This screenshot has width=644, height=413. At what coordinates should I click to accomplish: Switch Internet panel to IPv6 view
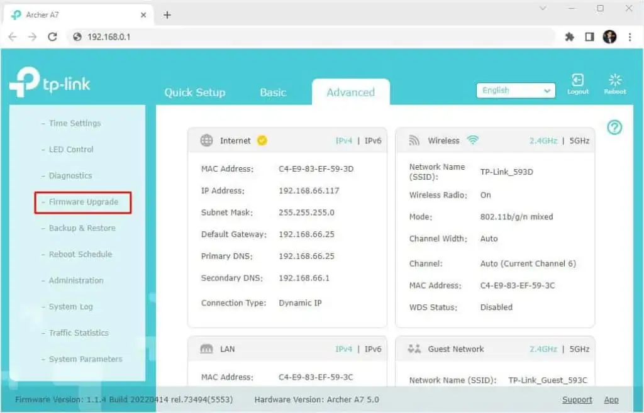372,141
